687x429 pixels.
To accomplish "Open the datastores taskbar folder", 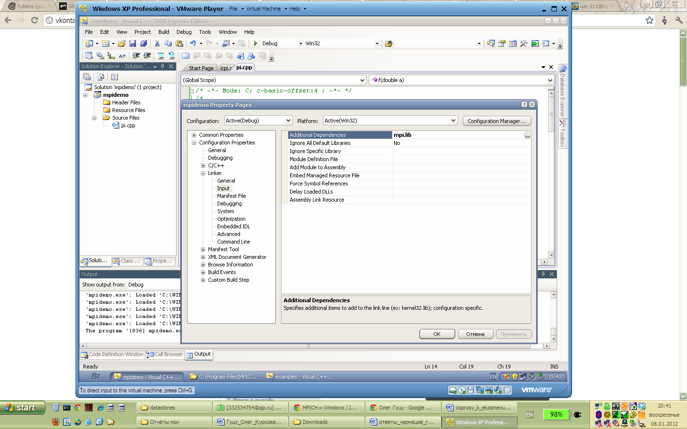I will tap(174, 408).
